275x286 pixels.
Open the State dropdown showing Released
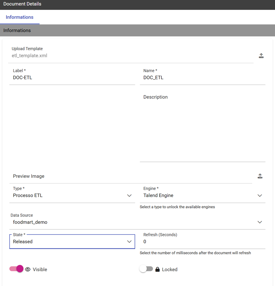pos(72,241)
